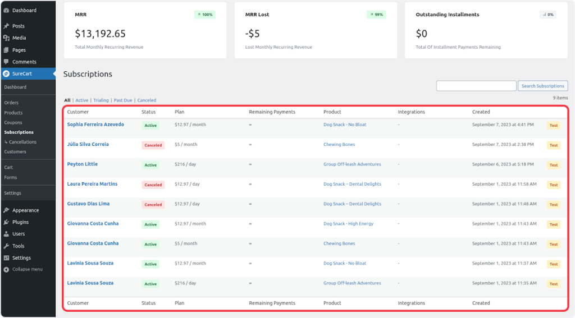
Task: Click the Users person icon
Action: [x=6, y=234]
